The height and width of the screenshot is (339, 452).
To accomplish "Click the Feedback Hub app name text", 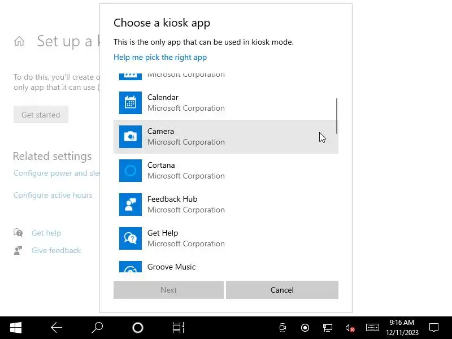I will coord(172,199).
